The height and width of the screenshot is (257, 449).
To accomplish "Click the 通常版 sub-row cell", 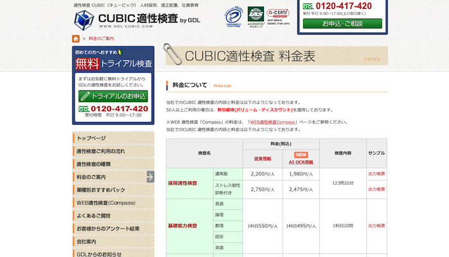I will [x=228, y=174].
